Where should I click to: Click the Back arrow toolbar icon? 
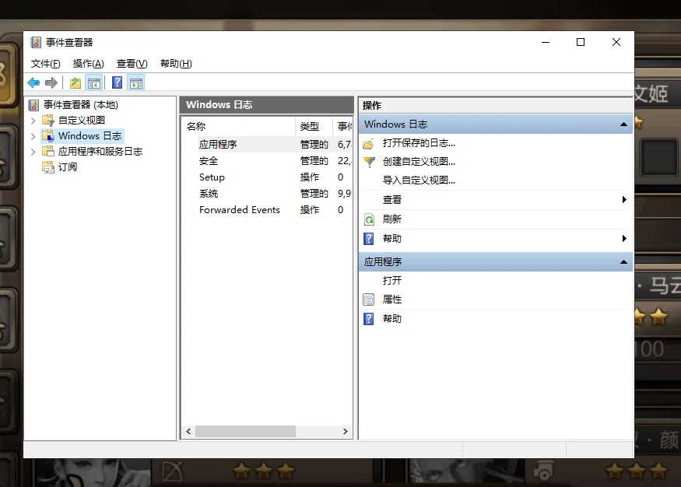coord(33,83)
